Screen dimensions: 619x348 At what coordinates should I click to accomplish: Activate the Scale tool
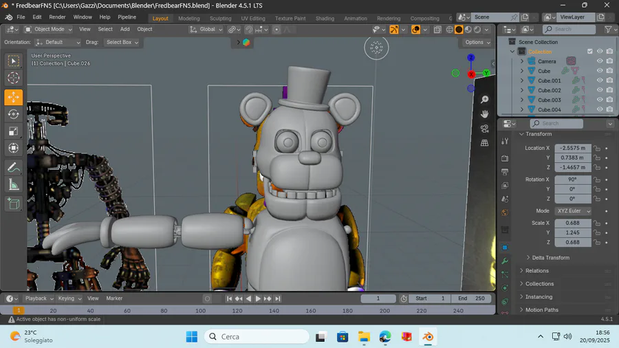click(x=14, y=131)
